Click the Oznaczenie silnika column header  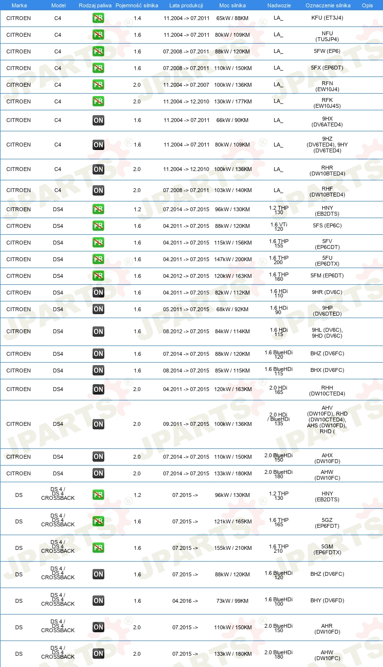[328, 5]
